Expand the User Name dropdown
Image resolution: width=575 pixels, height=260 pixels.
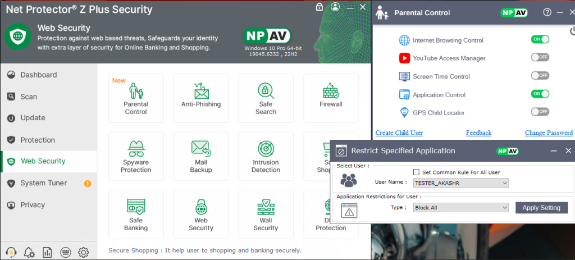(460, 183)
